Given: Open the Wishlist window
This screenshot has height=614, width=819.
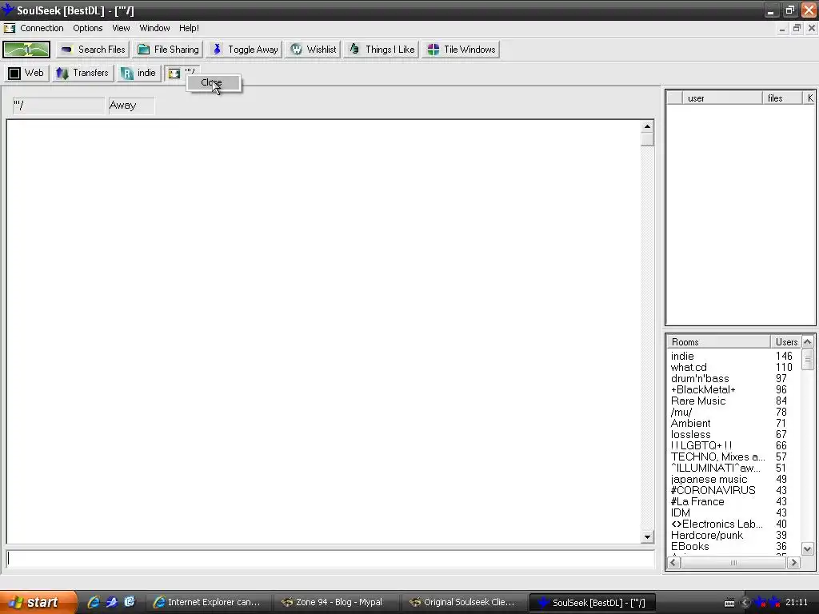Looking at the screenshot, I should click(313, 50).
